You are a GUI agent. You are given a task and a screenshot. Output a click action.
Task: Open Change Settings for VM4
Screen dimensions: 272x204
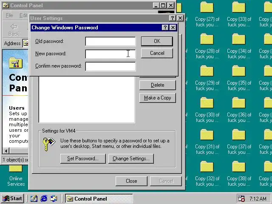coord(131,159)
